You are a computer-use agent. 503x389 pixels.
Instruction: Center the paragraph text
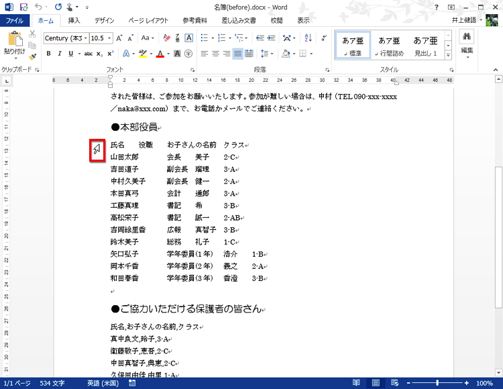(215, 54)
